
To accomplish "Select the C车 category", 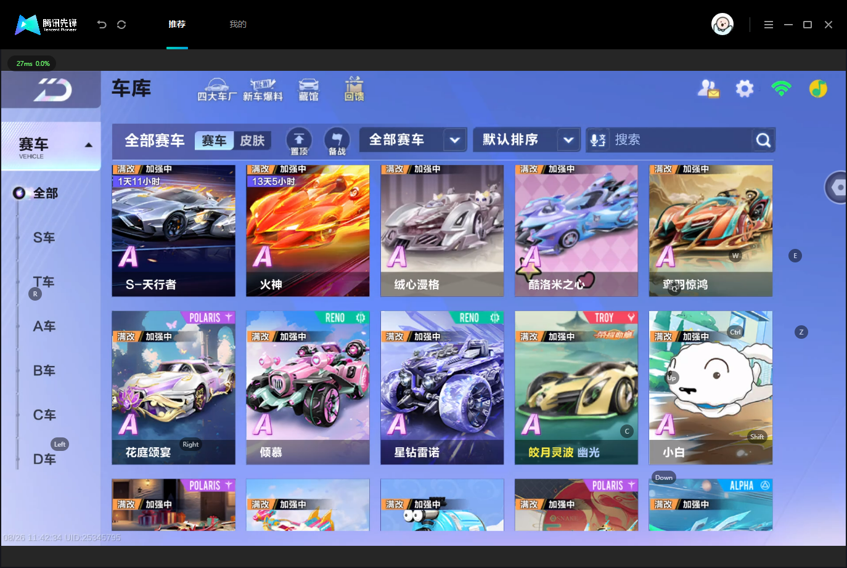I will [x=44, y=415].
